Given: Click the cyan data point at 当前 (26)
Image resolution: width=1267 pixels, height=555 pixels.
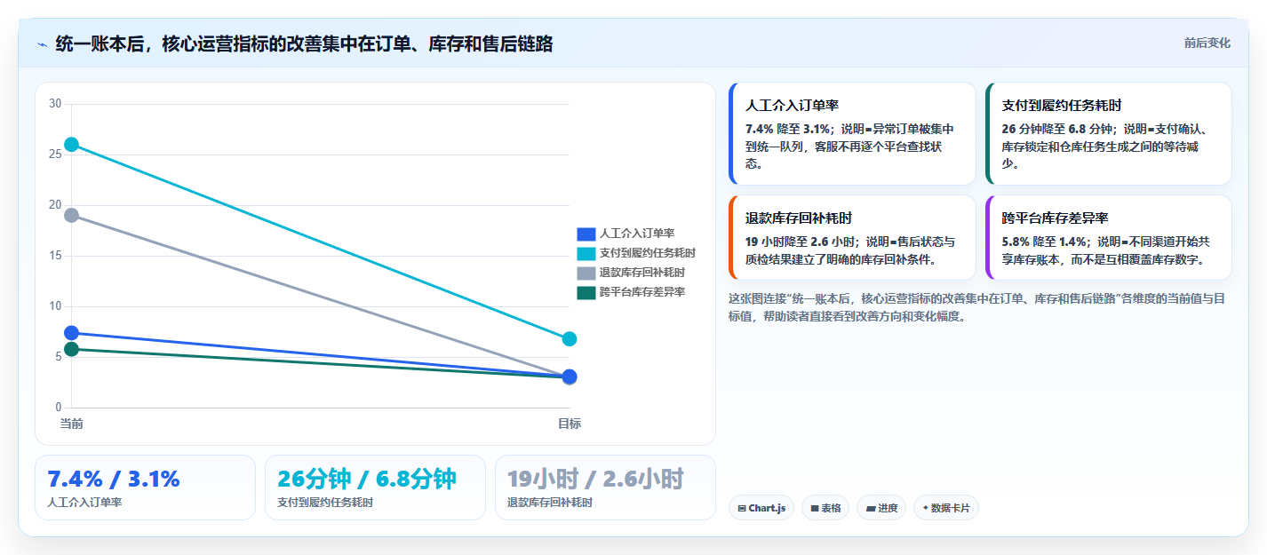Looking at the screenshot, I should tap(72, 144).
